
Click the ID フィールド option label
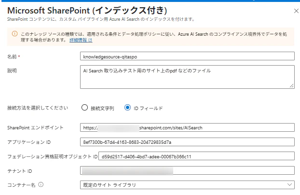pos(148,108)
